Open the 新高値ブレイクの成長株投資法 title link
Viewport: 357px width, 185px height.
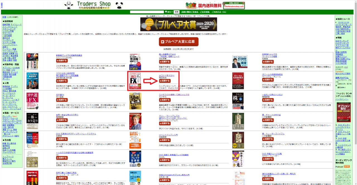pyautogui.click(x=69, y=55)
